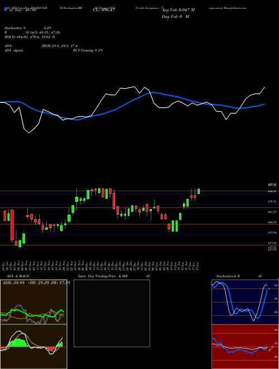The width and height of the screenshot is (279, 369).
Task: Click the 431.94 price axis label
Action: tap(273, 233)
